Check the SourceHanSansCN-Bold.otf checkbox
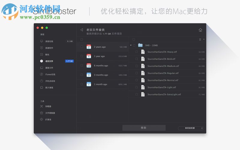Screen dimensions: 240x150 137,59
